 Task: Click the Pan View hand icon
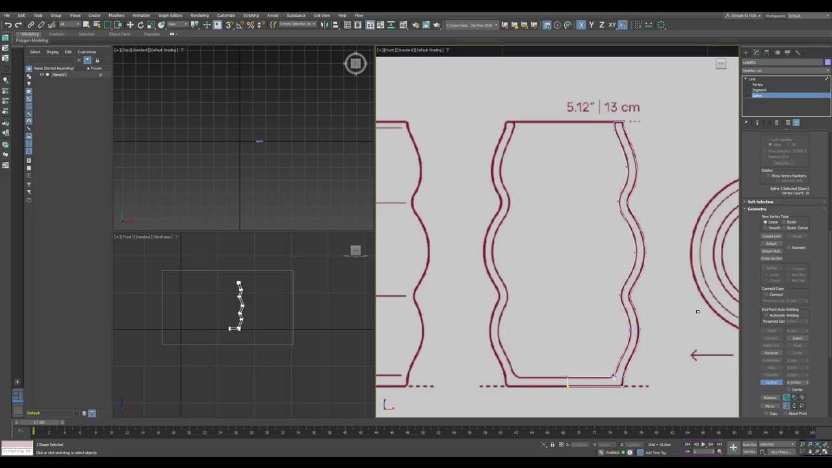(x=810, y=452)
